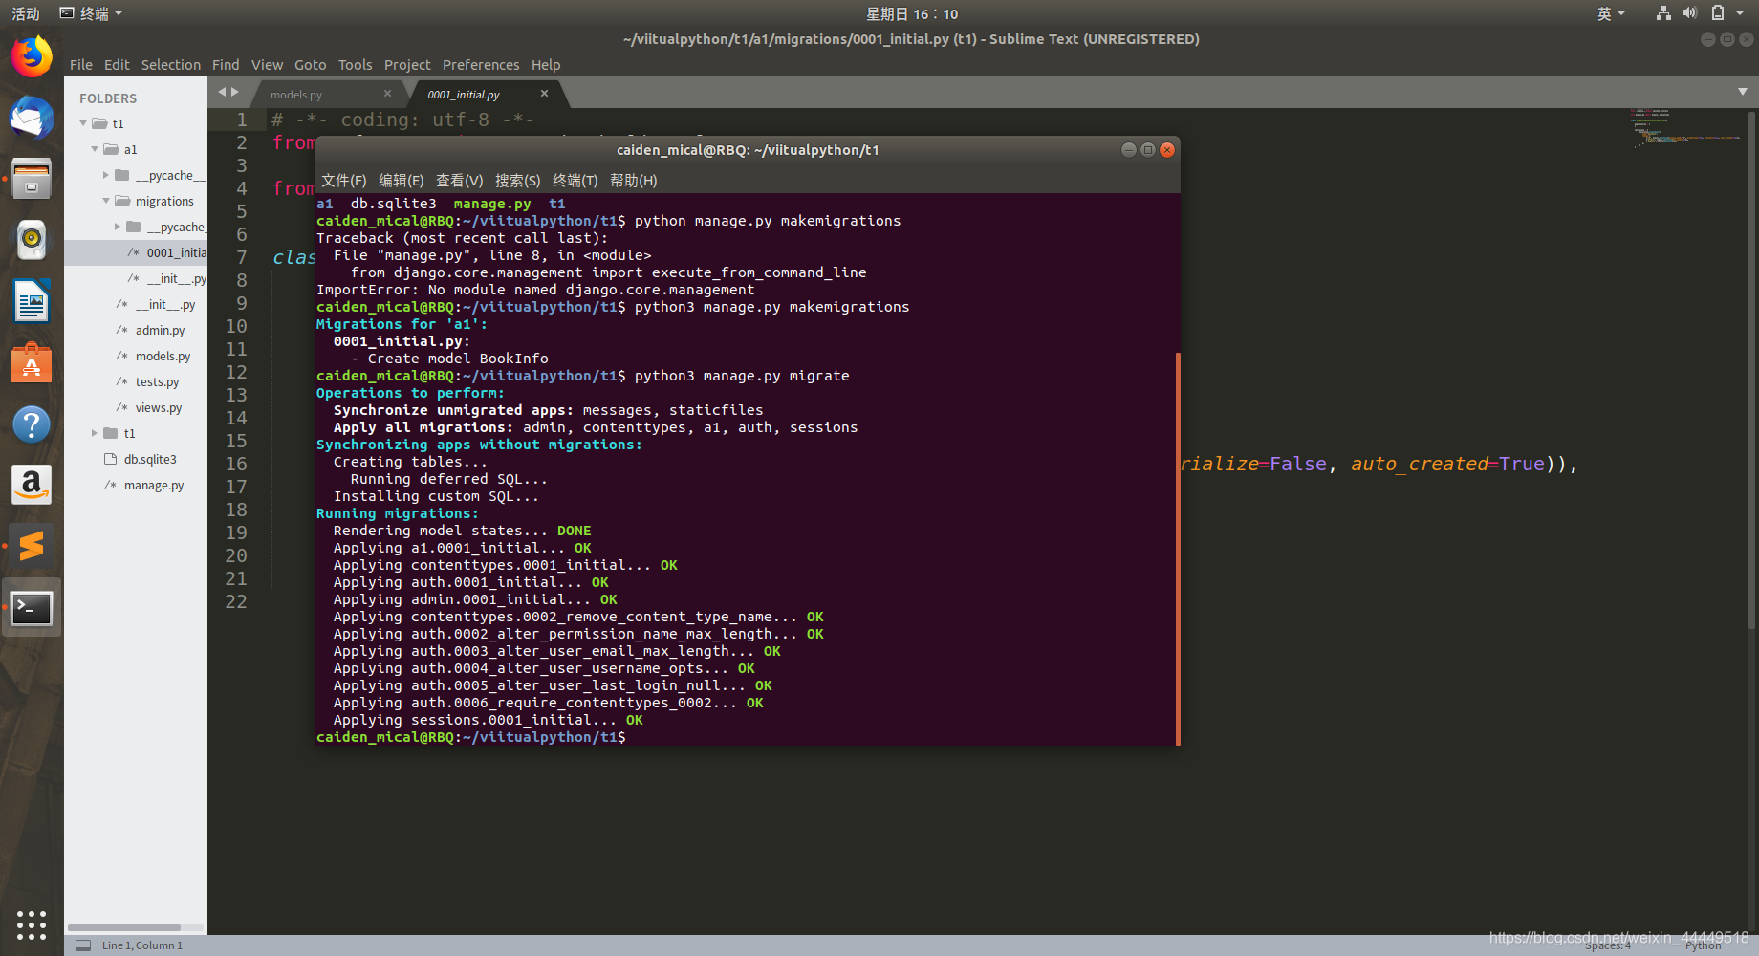Collapse the t1 root folder
Screen dimensions: 1759x956
coord(83,123)
